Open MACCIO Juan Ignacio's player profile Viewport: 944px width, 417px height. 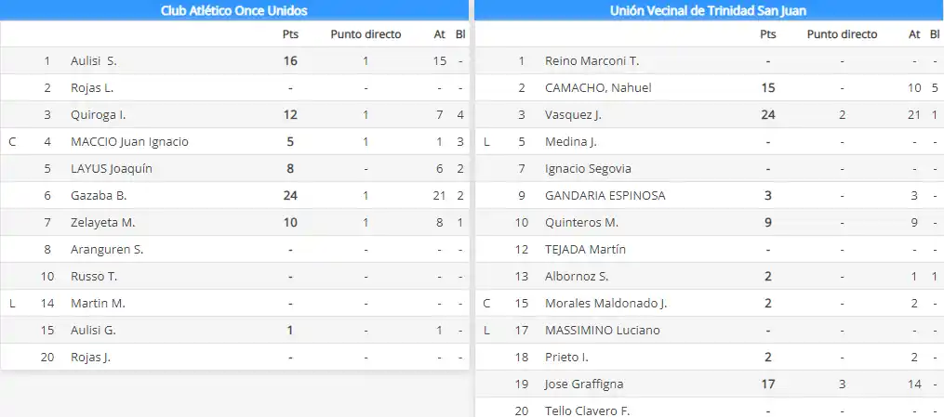[x=129, y=142]
